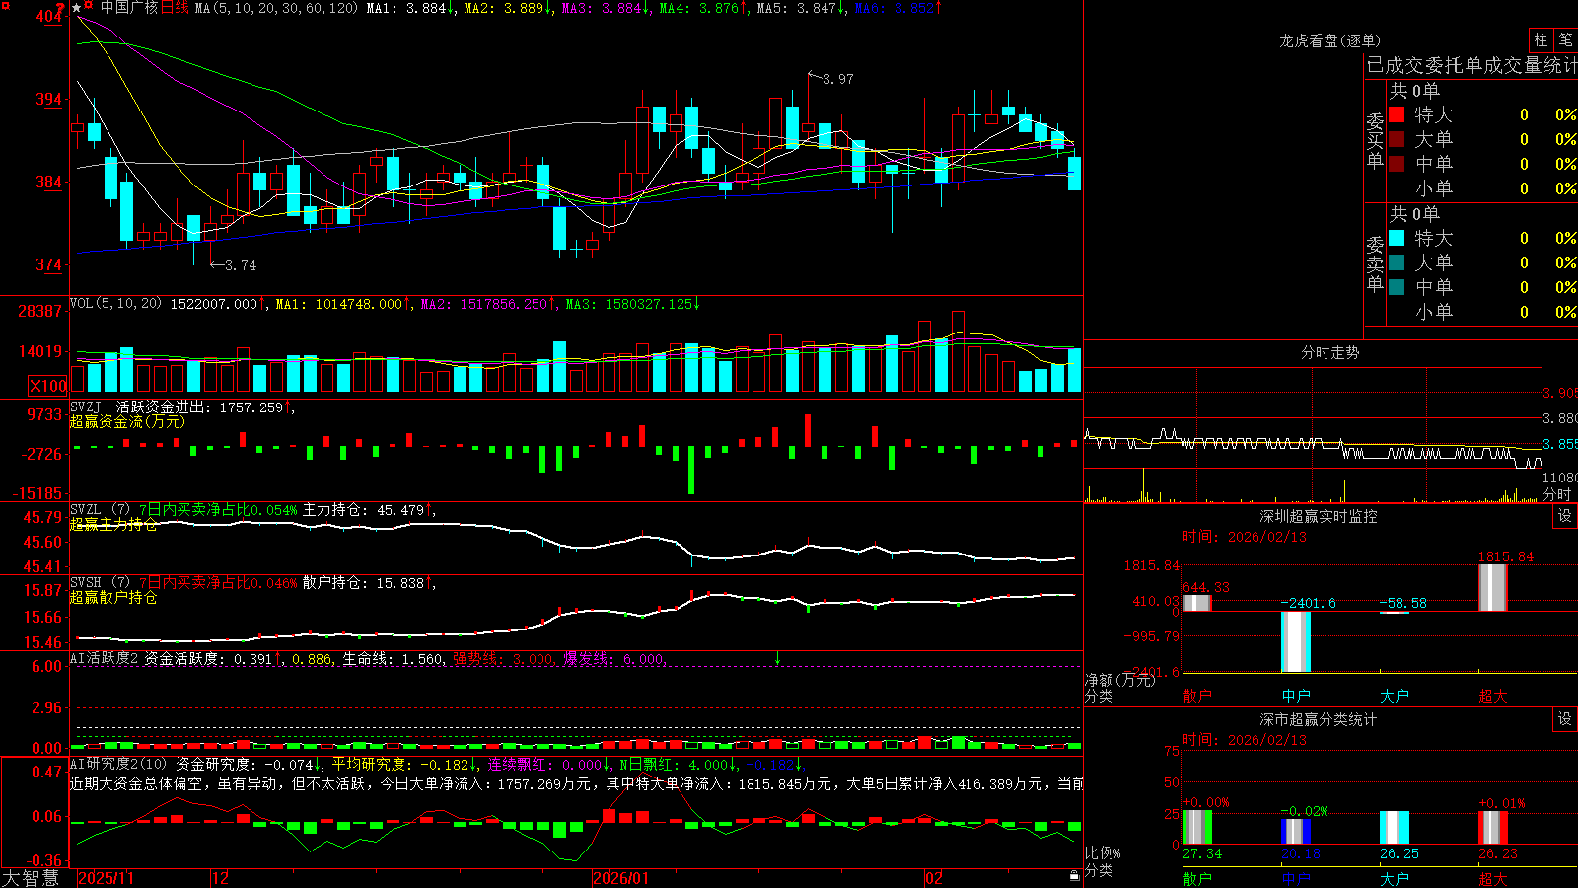
Task: Click the AI活跃度2 indicator name
Action: point(105,658)
